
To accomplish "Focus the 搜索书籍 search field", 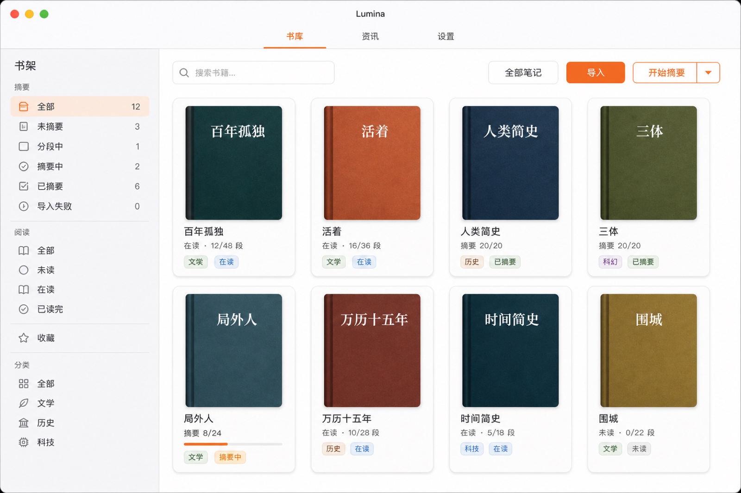I will pos(253,73).
